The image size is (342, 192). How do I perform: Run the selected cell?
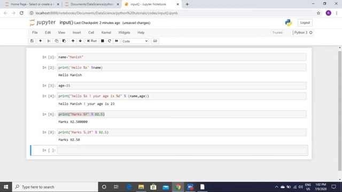pyautogui.click(x=92, y=41)
